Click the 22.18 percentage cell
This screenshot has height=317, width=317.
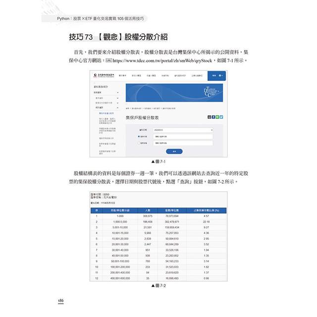pos(207,222)
